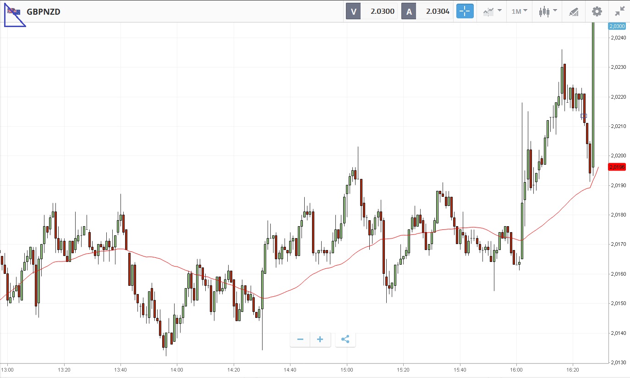Click the 2,0220 price axis label
The image size is (630, 378).
click(x=618, y=97)
